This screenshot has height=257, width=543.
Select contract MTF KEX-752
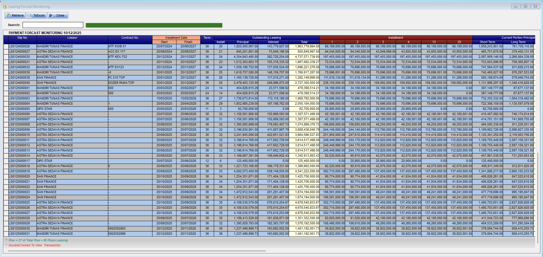tap(118, 57)
